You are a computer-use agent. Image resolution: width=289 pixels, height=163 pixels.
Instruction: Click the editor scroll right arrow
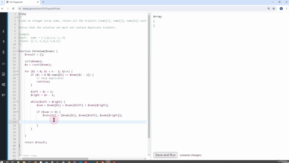pos(145,159)
